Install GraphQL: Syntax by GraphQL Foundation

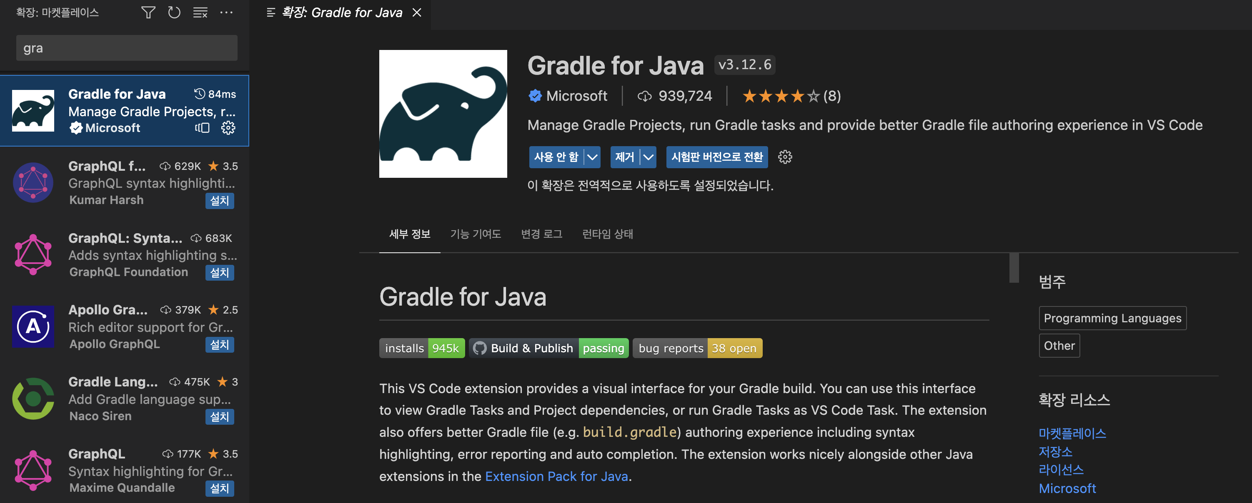pyautogui.click(x=220, y=272)
